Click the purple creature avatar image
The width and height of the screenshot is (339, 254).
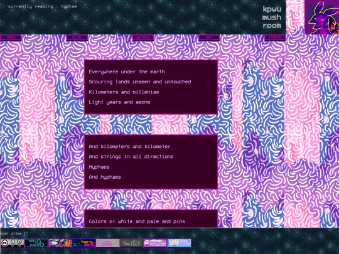321,17
